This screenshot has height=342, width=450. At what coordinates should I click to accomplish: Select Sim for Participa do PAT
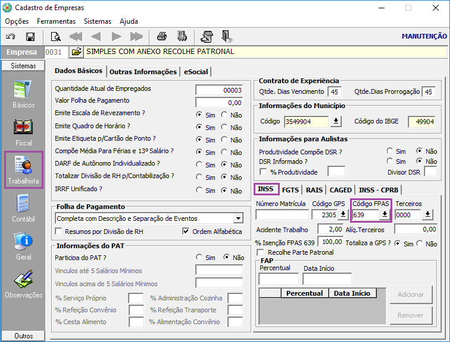coord(199,258)
